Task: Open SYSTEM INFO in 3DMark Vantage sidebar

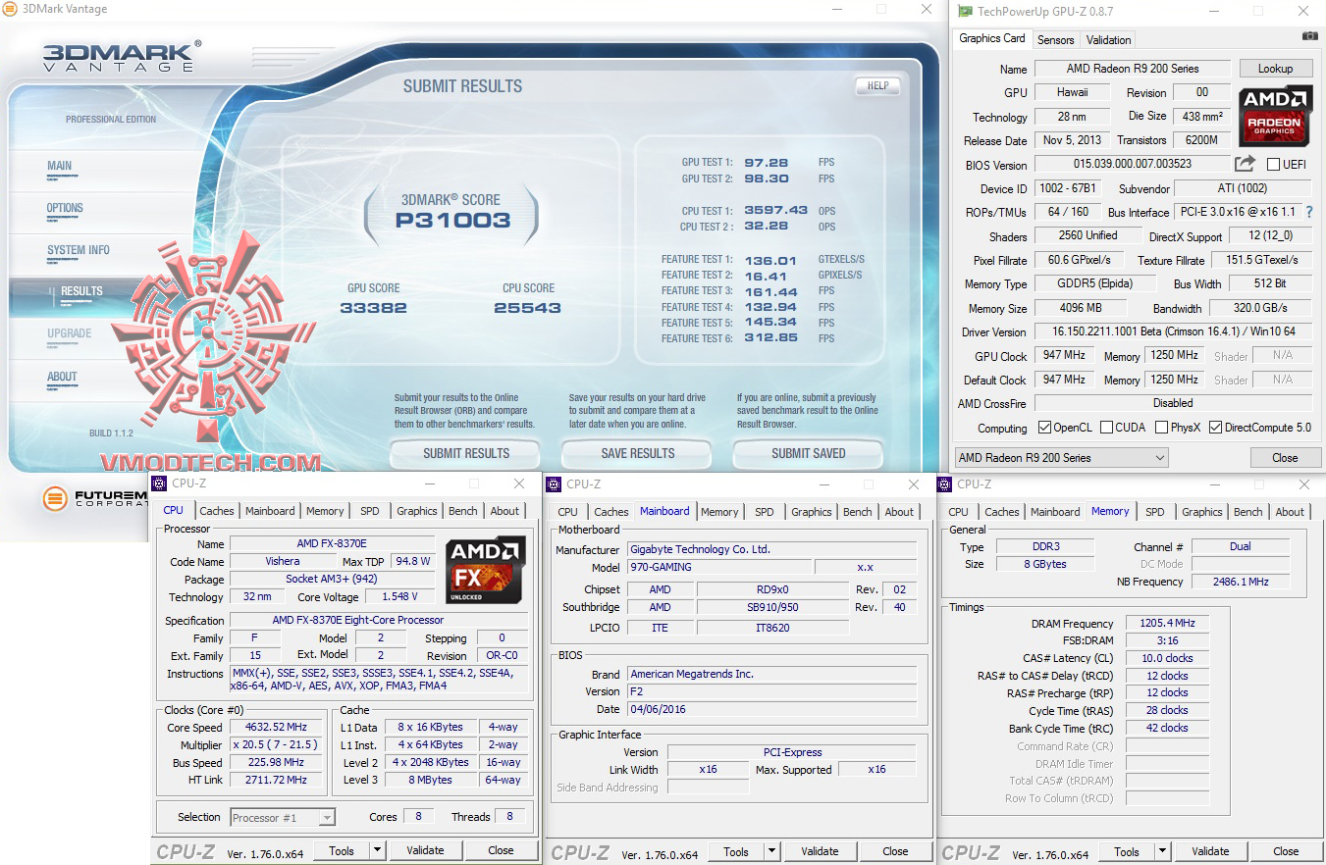Action: tap(79, 250)
